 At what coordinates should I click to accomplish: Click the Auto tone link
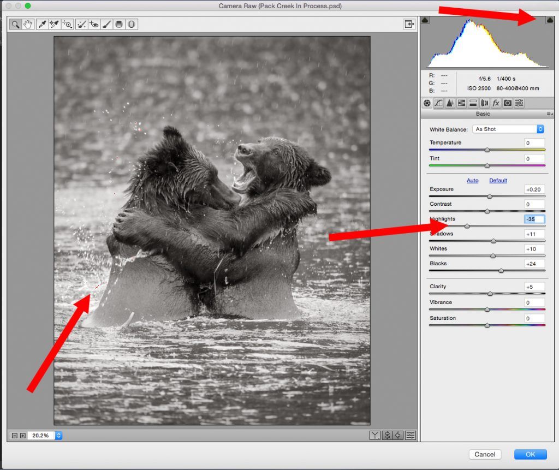coord(472,180)
